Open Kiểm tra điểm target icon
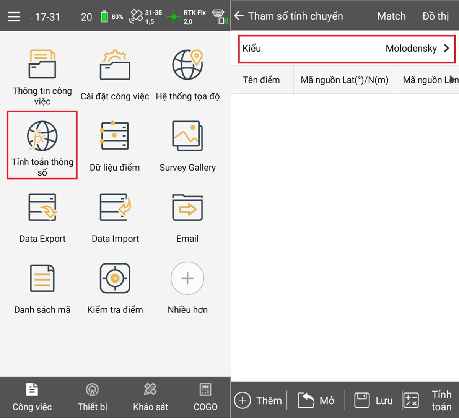 115,279
